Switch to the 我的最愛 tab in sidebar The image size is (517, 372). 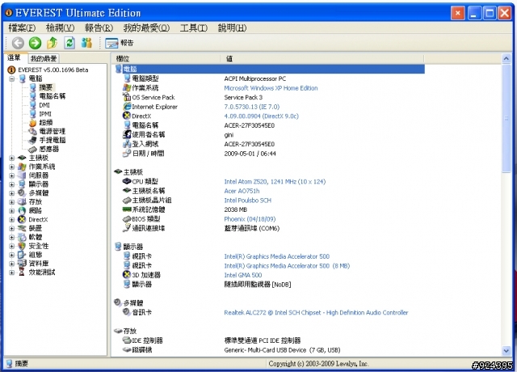tap(44, 58)
